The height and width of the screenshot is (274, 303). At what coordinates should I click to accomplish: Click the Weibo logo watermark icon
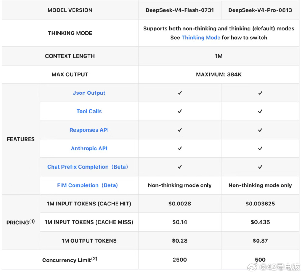pos(253,267)
